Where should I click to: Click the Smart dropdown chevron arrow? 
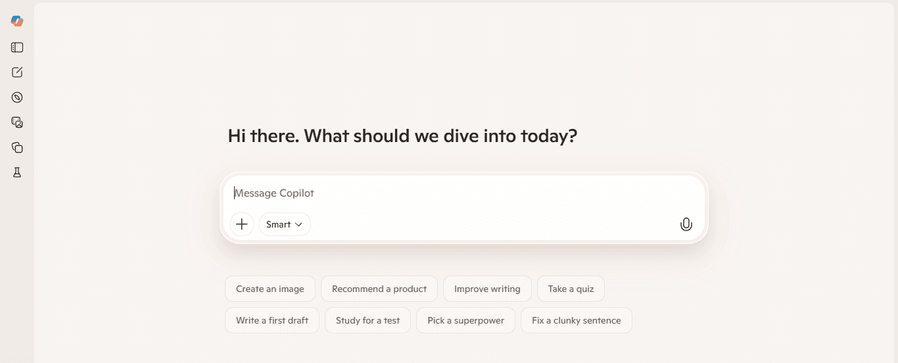pos(298,225)
